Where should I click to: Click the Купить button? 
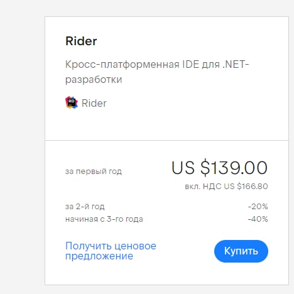click(x=241, y=251)
